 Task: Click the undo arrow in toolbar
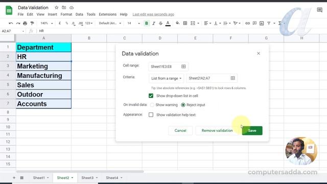point(11,23)
